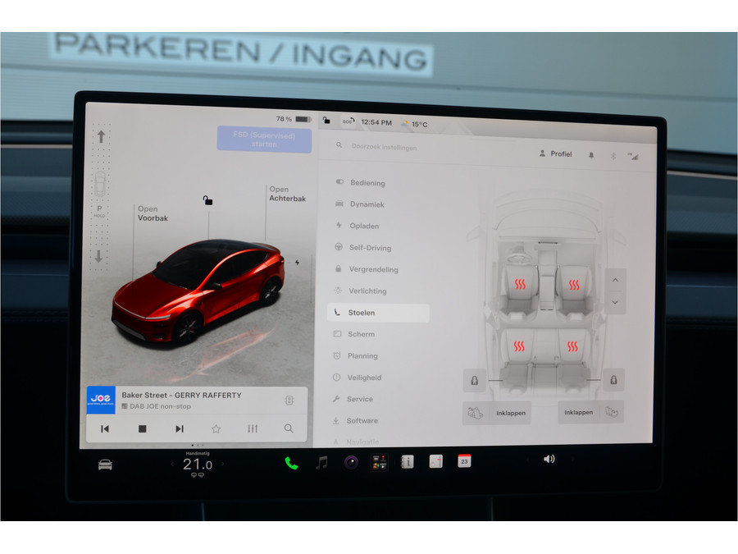Toggle rear left seat heating
Image resolution: width=738 pixels, height=554 pixels.
pyautogui.click(x=519, y=346)
